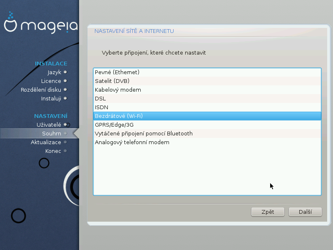The height and width of the screenshot is (250, 333).
Task: Click the bullet dot beside Rozdělení disku
Action: tap(65, 90)
